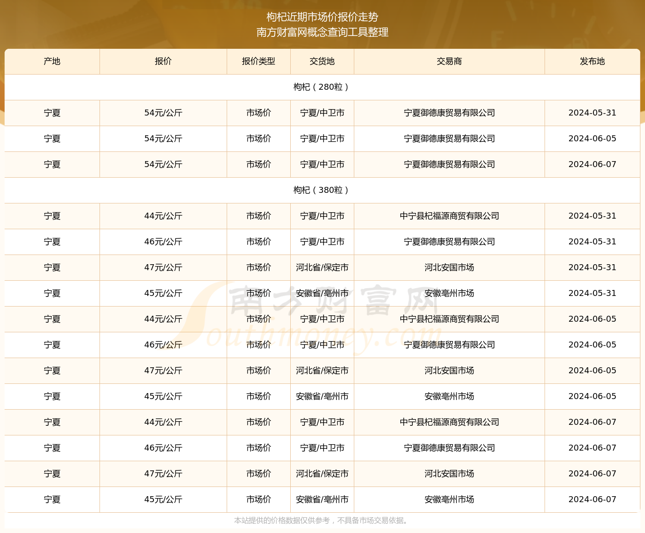Viewport: 645px width, 533px height.
Task: Click 宁夏御德康贸易有限公司 in 46元 row dated 2024-06-05
Action: [449, 345]
